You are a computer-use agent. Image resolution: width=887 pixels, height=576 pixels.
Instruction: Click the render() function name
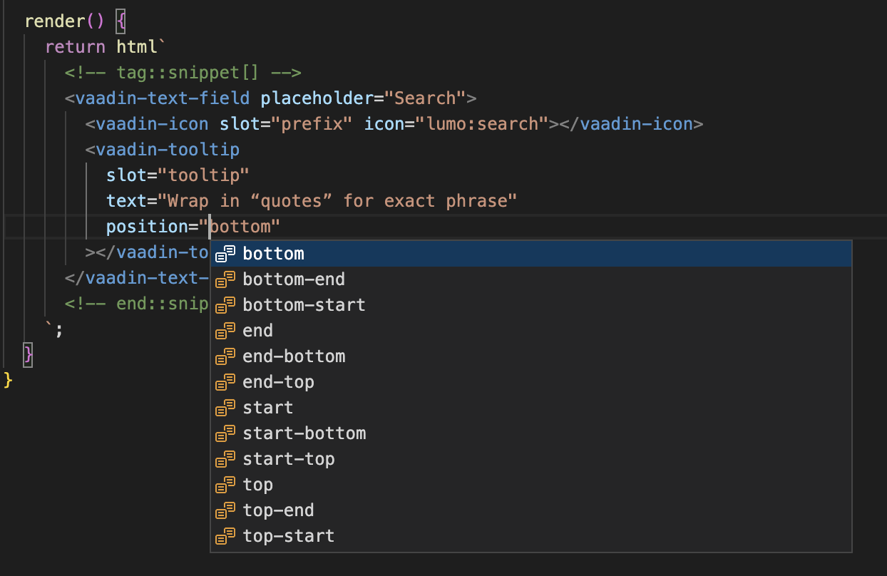pos(56,21)
